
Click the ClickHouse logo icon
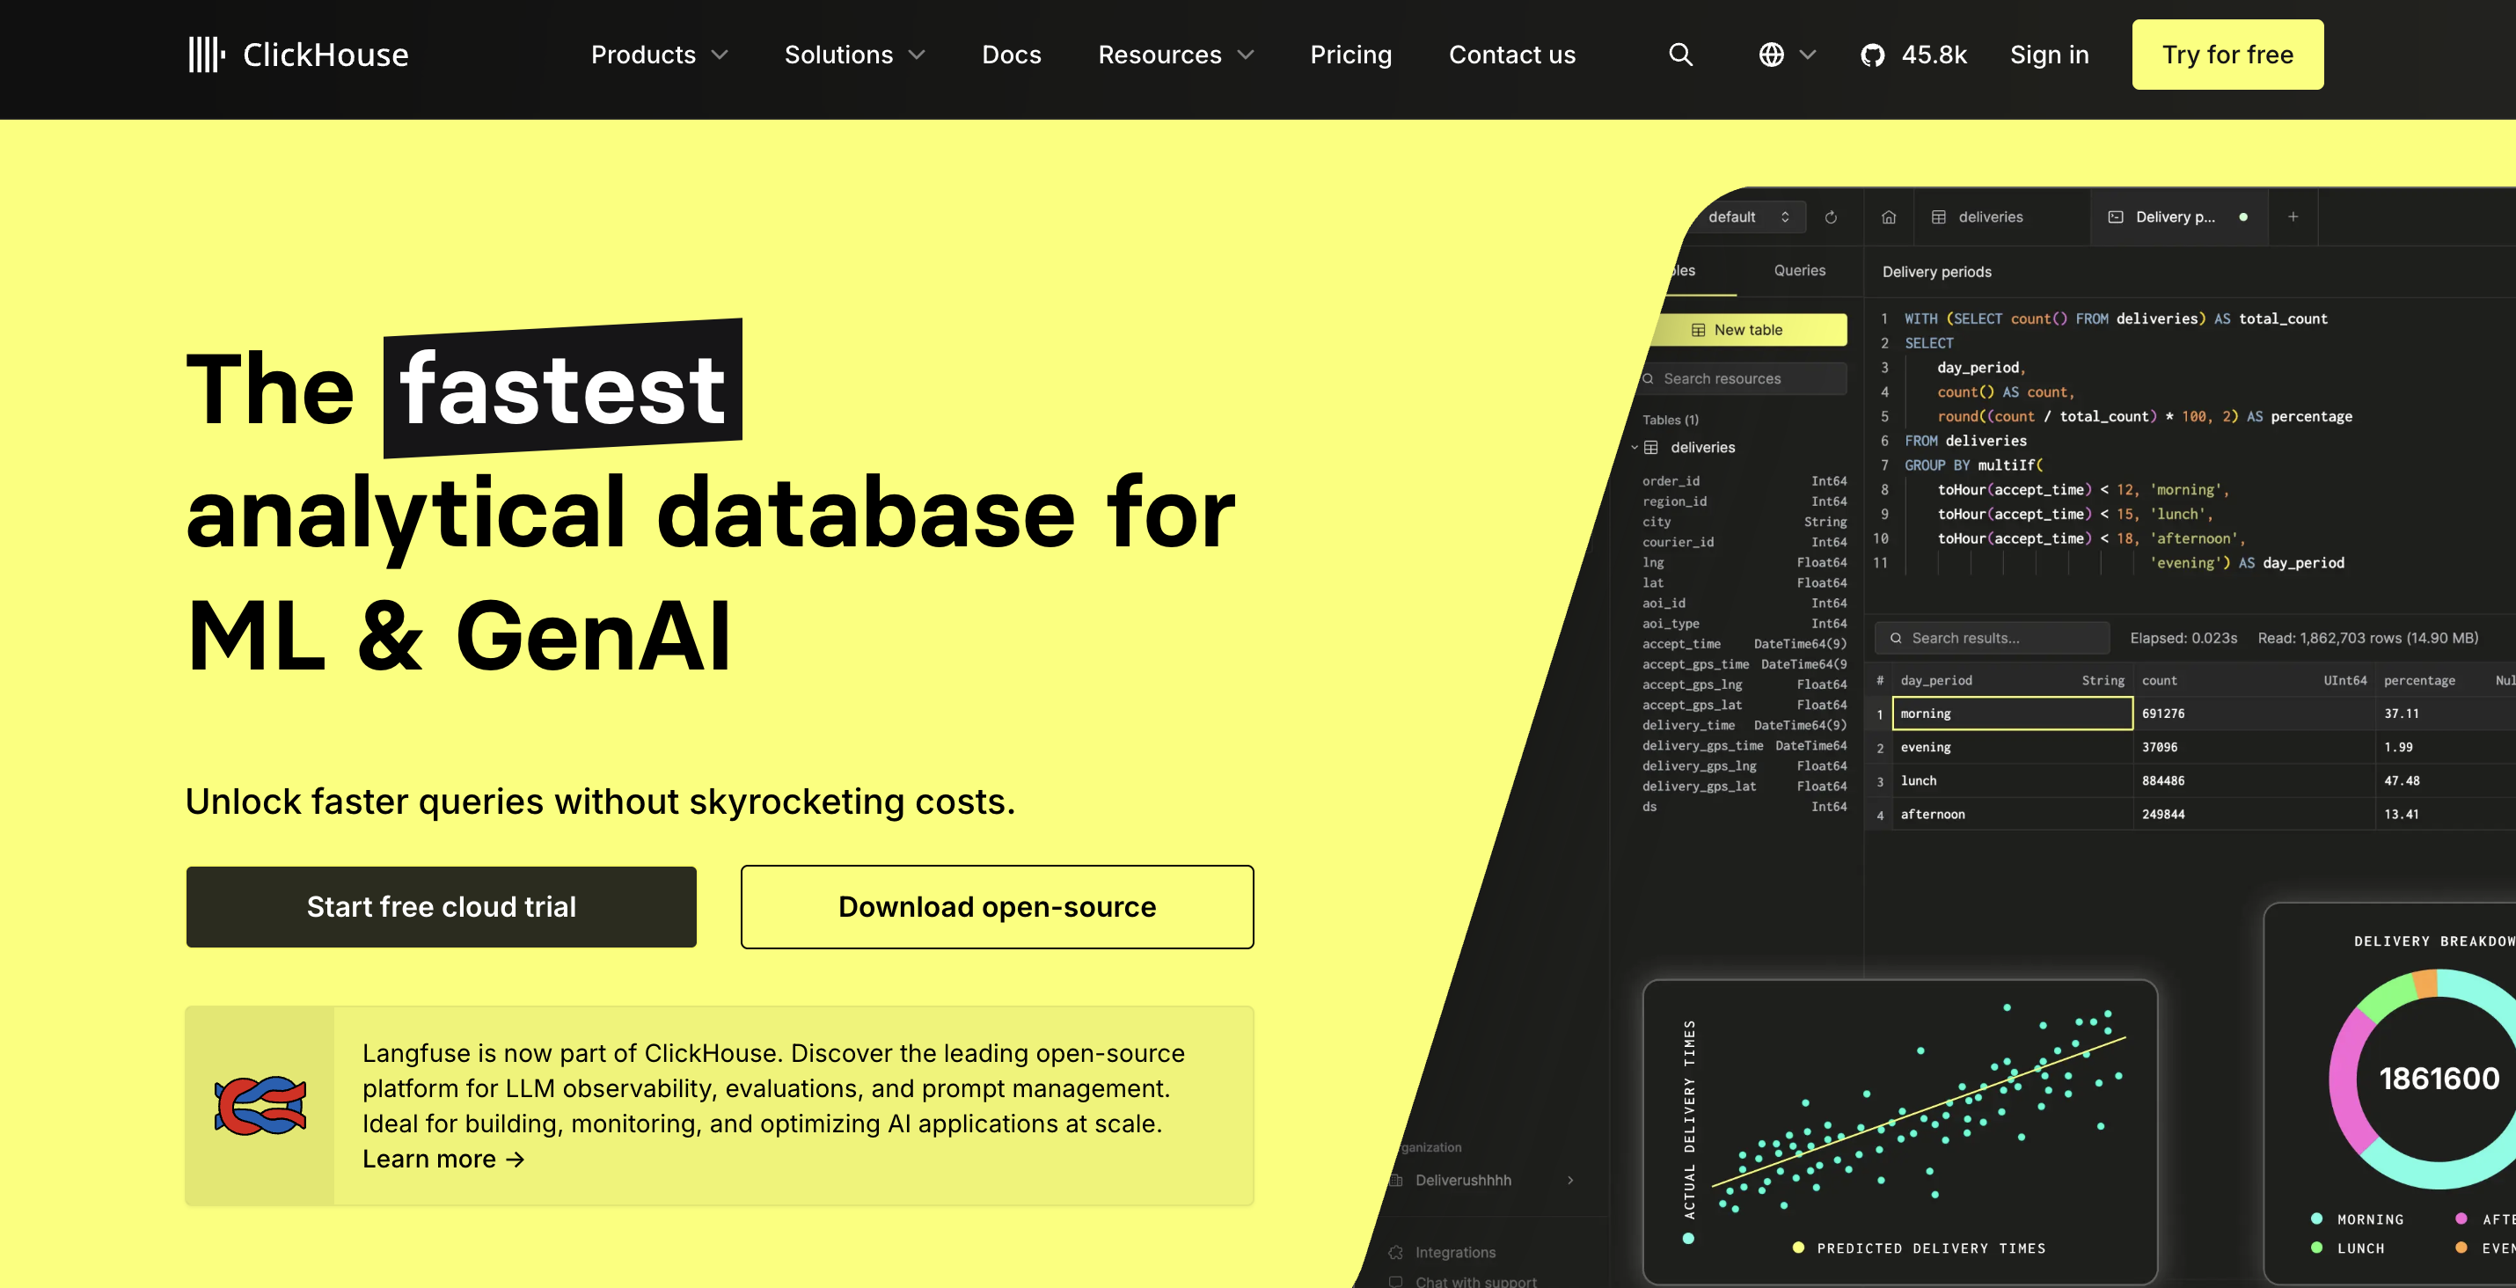206,55
